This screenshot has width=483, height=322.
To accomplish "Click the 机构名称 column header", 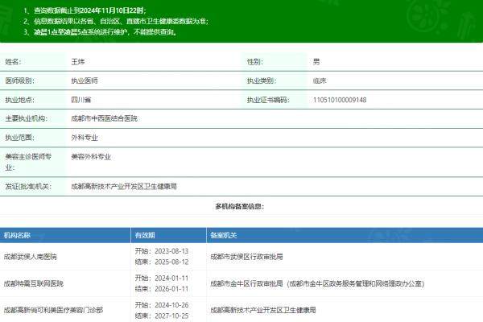I will pos(18,236).
